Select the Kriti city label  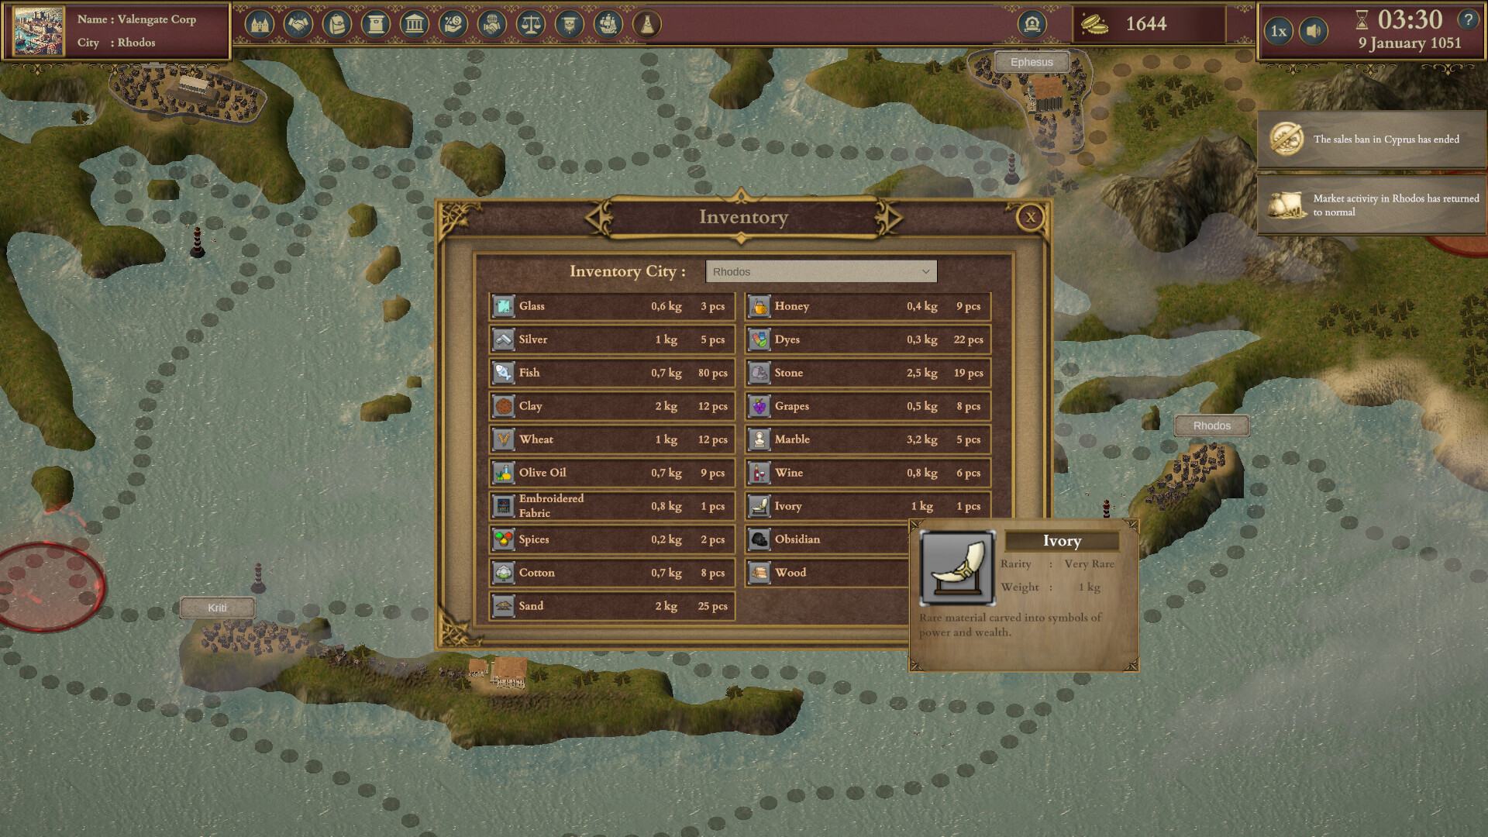coord(217,608)
